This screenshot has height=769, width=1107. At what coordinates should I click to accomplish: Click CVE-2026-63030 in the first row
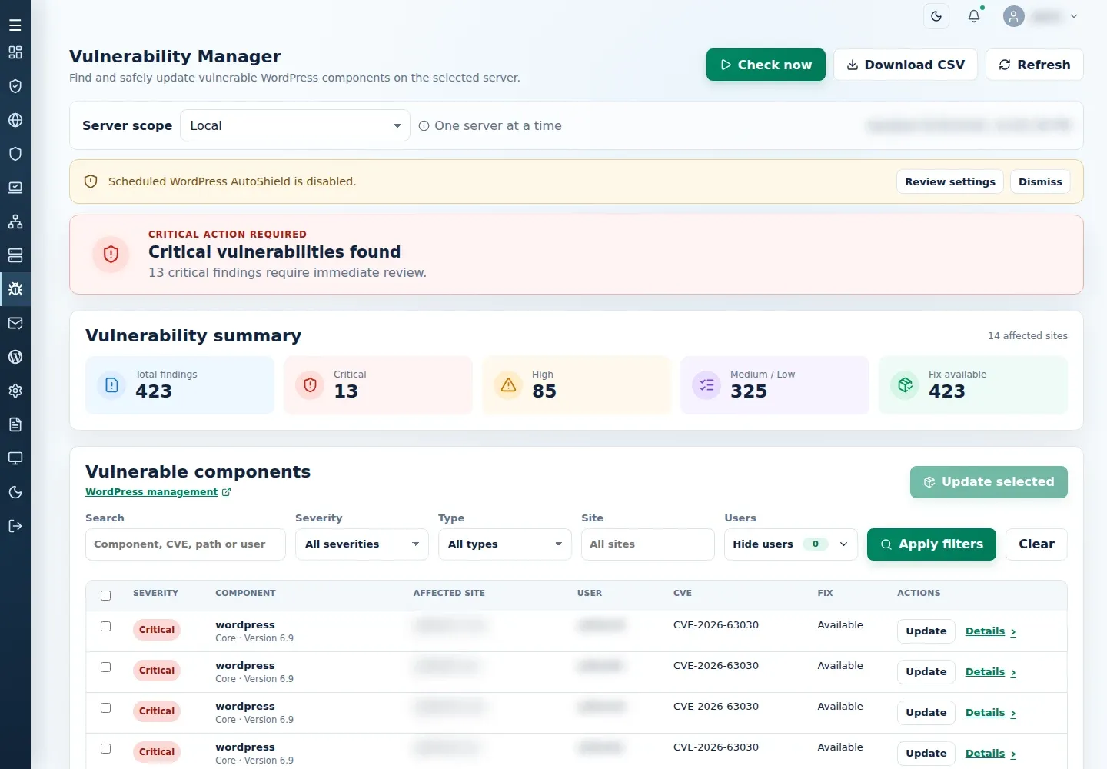point(716,624)
